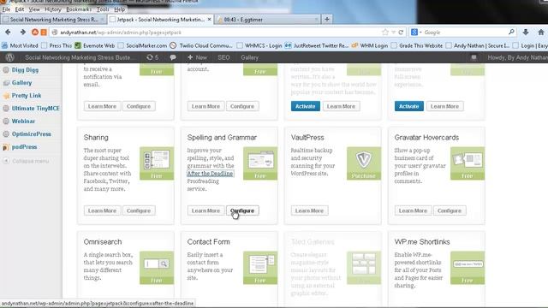The width and height of the screenshot is (548, 308).
Task: Click the Omnisearch module image
Action: coord(157,268)
